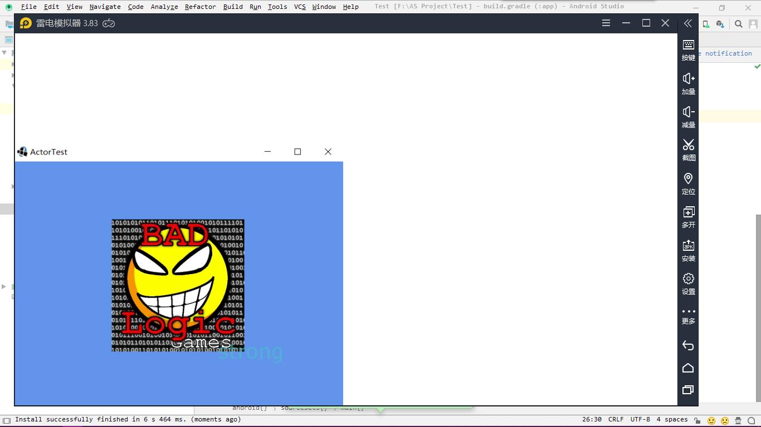
Task: Click the install finished status message
Action: (128, 420)
